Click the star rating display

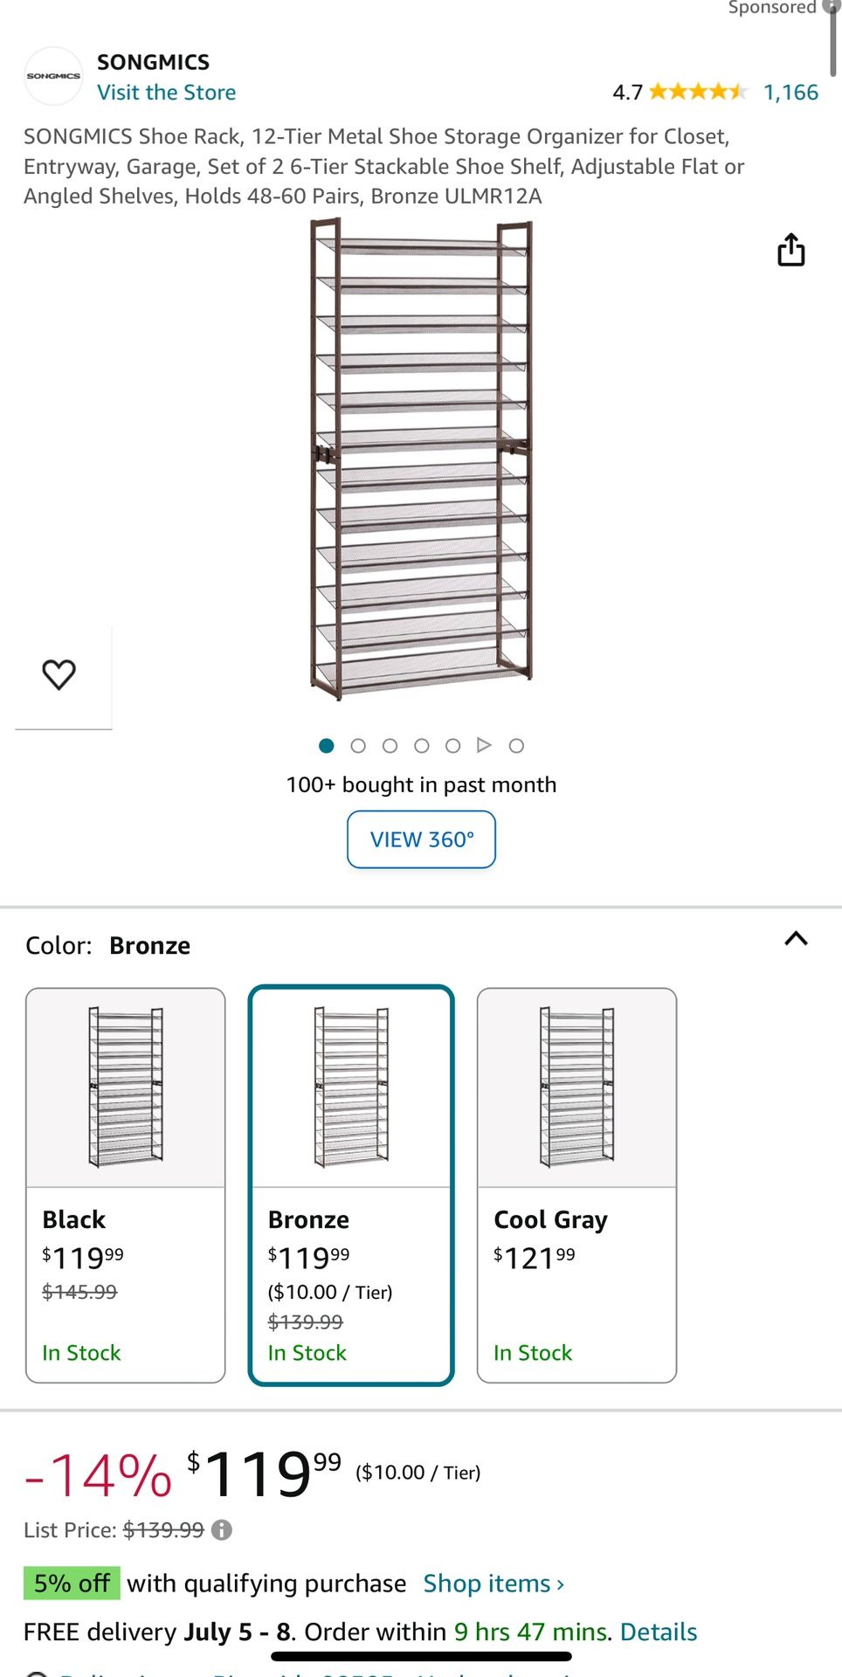(699, 91)
